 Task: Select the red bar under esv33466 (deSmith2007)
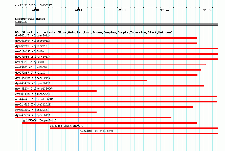pyautogui.click(x=134, y=128)
